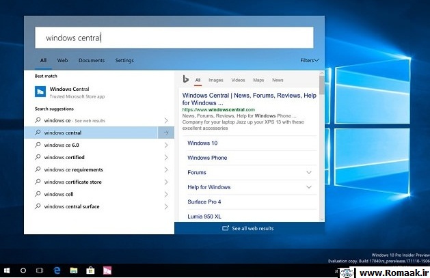Click the Start button on taskbar
430x278 pixels.
tap(7, 270)
